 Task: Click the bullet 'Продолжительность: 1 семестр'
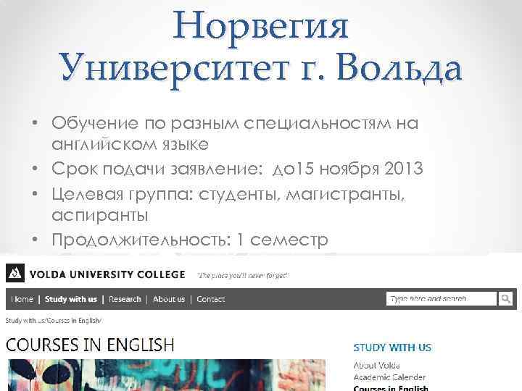(x=190, y=240)
